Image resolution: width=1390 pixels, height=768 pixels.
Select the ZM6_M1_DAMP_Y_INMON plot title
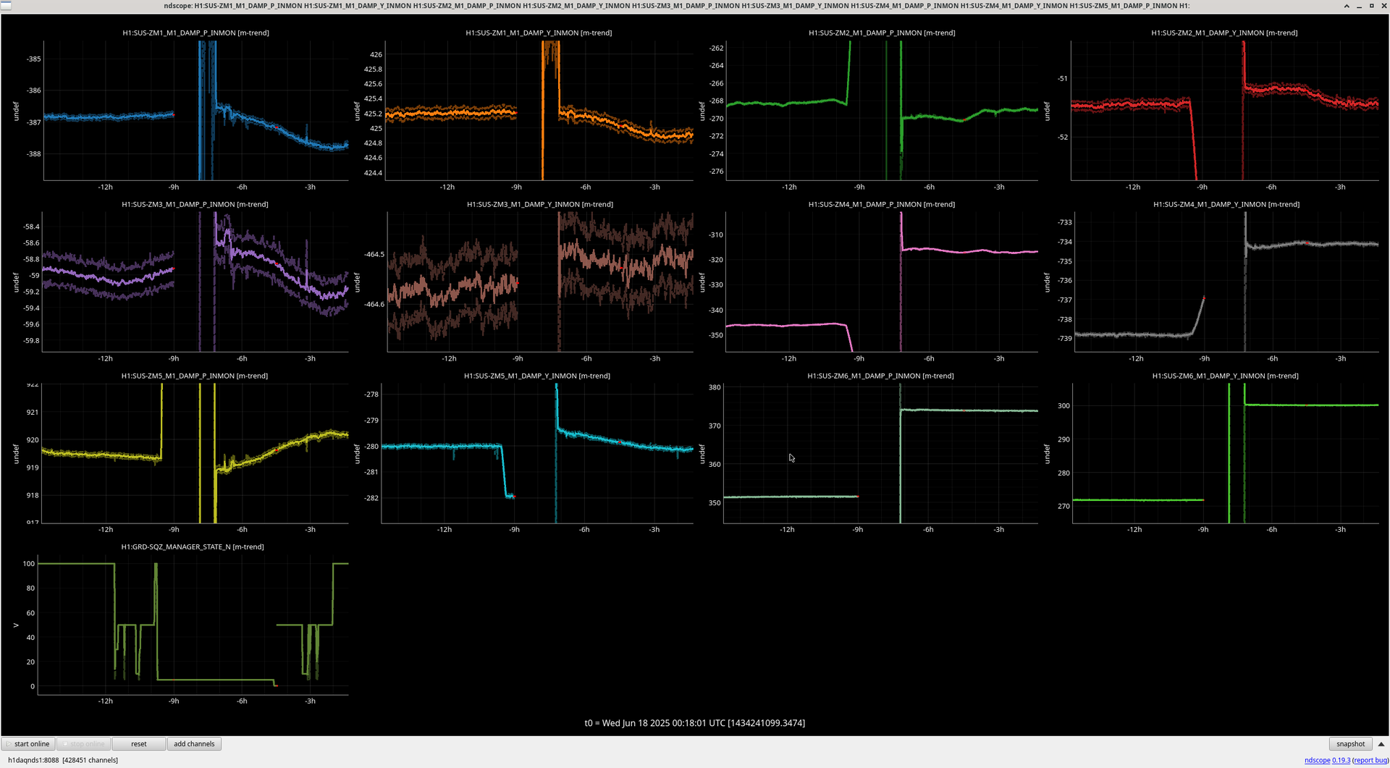1225,376
